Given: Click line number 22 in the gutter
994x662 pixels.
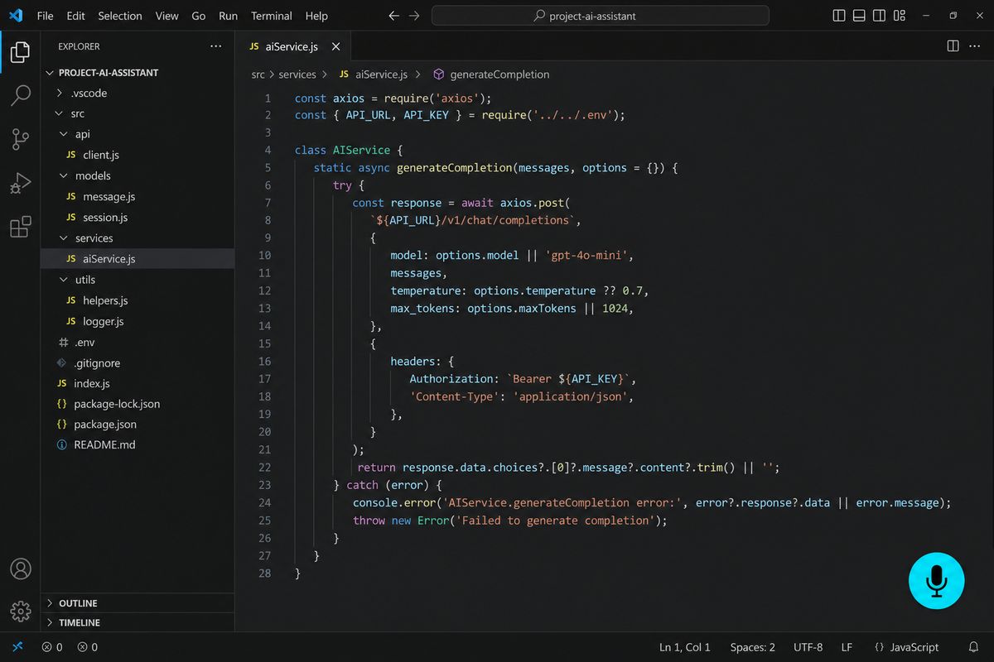Looking at the screenshot, I should 264,468.
